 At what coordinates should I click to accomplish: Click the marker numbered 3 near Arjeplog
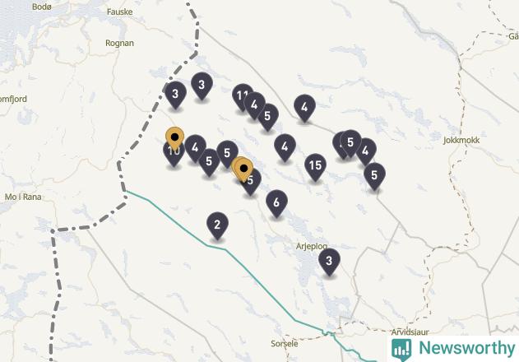tap(329, 262)
